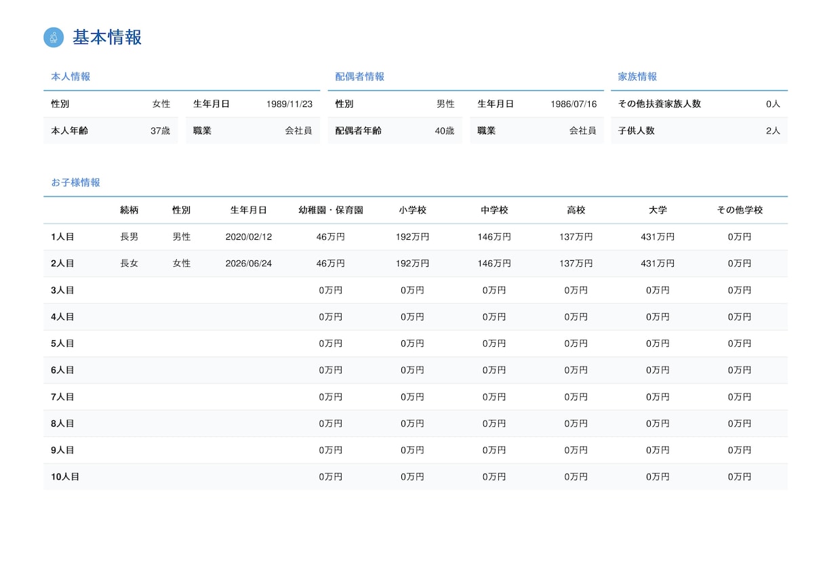Viewport: 827px width, 584px height.
Task: Click the spouse birthdate 1986/07/16
Action: [x=573, y=104]
